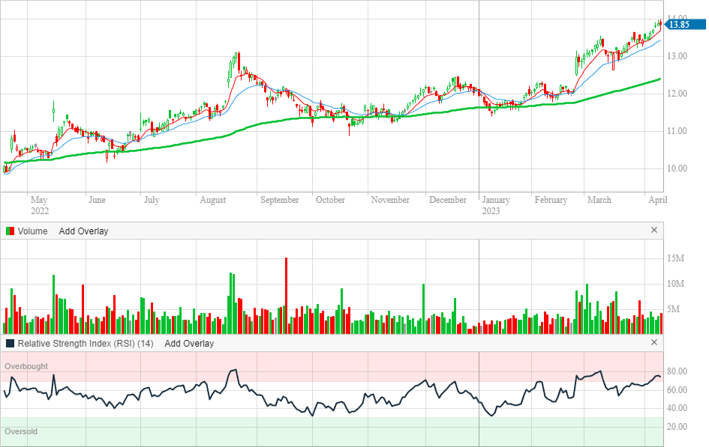The image size is (709, 447).
Task: Click the 15M volume axis label
Action: point(676,258)
